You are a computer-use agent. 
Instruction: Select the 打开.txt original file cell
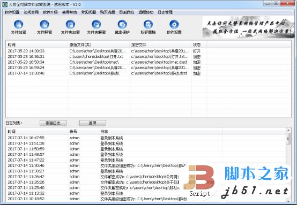(x=96, y=57)
